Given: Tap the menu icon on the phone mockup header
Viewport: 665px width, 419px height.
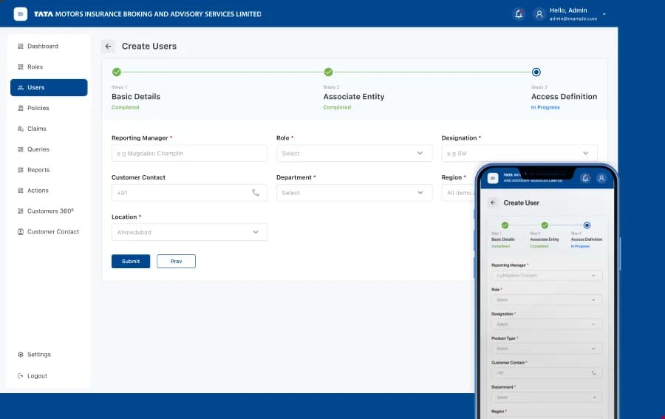Looking at the screenshot, I should pos(492,178).
